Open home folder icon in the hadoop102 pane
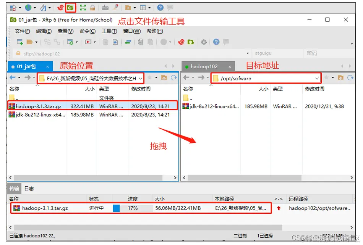363x245 pixels. tap(340, 77)
